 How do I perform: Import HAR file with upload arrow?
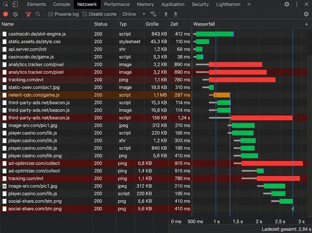click(166, 14)
